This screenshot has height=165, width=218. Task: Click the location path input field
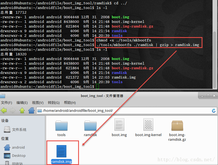(127, 111)
